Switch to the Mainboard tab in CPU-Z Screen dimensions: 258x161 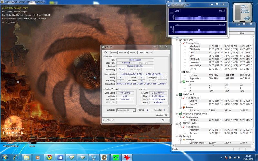pyautogui.click(x=123, y=52)
